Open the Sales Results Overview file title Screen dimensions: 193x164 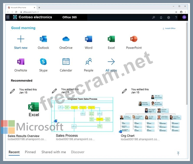coord(23,136)
